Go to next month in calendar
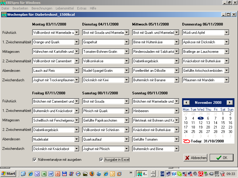Screen dimensions: 238x178 click(230, 103)
